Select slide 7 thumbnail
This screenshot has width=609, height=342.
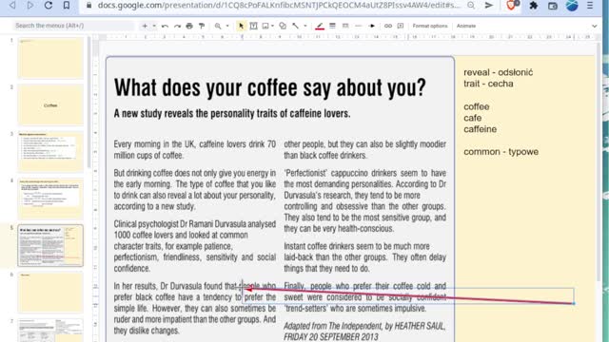(50, 331)
